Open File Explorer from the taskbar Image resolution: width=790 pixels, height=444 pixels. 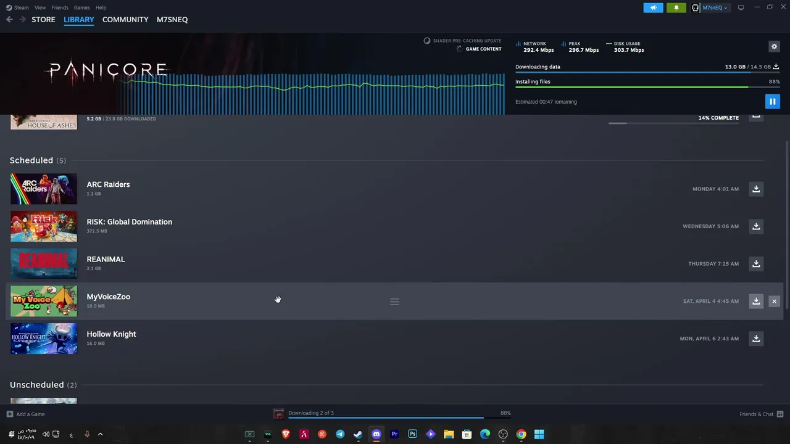tap(449, 434)
